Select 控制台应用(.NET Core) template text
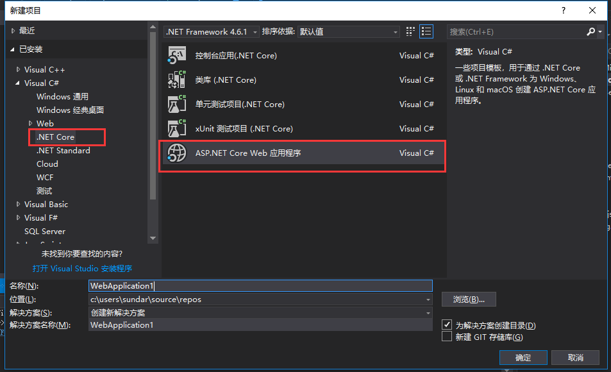This screenshot has width=611, height=372. [x=236, y=55]
